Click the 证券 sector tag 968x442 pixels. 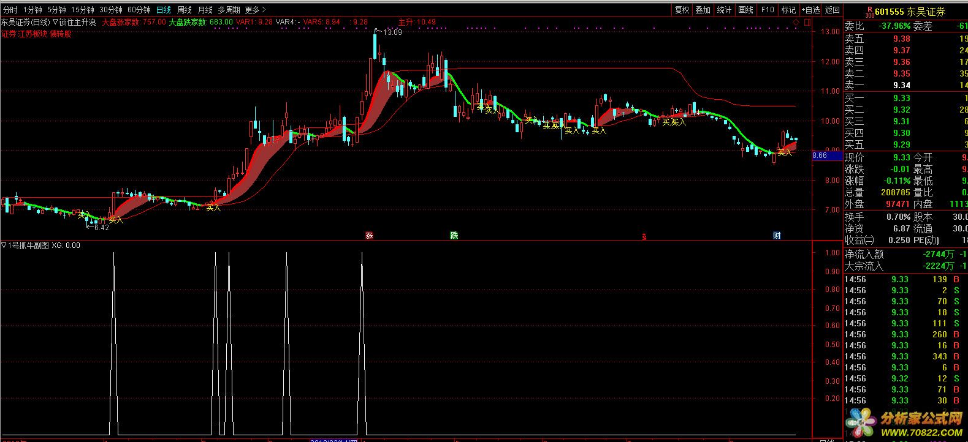(x=9, y=34)
